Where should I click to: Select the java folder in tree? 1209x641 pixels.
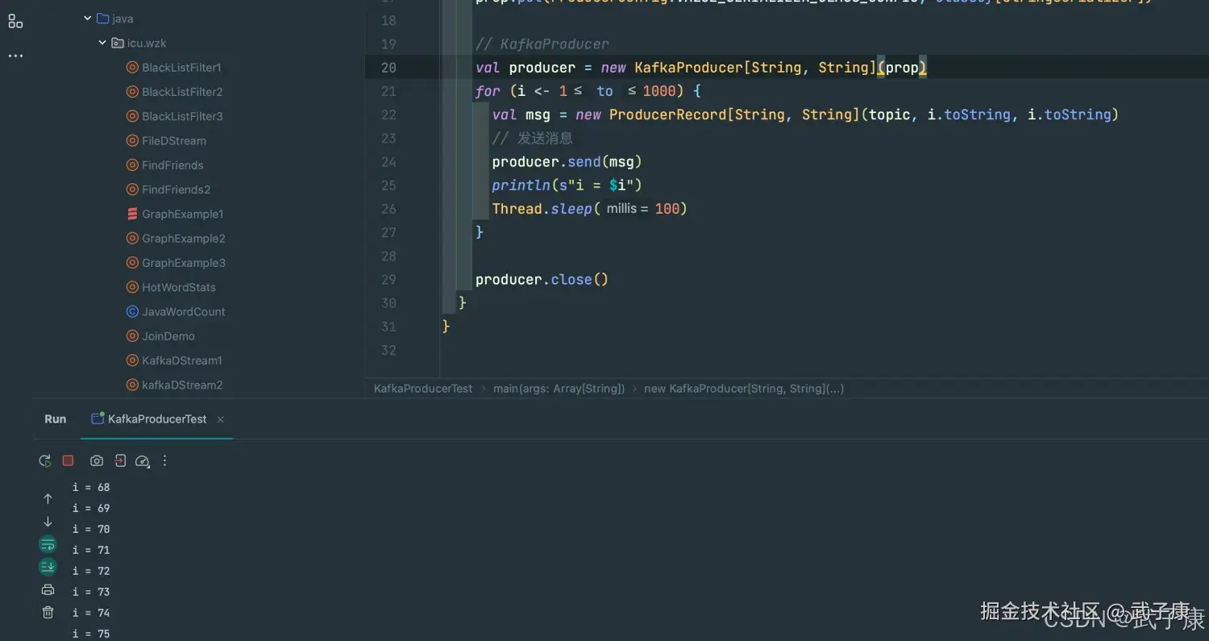click(123, 19)
